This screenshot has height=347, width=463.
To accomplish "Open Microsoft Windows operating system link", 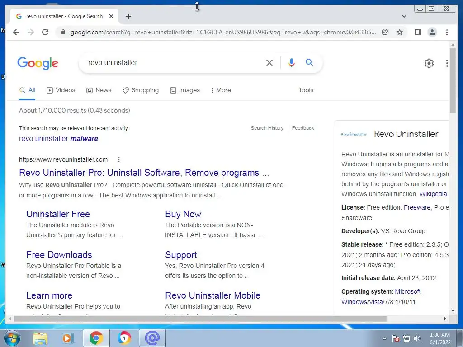I will point(381,296).
